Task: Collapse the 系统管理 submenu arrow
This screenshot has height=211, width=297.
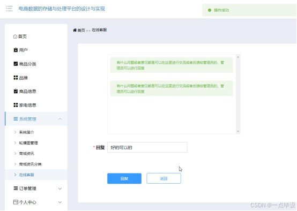Action: click(x=60, y=119)
